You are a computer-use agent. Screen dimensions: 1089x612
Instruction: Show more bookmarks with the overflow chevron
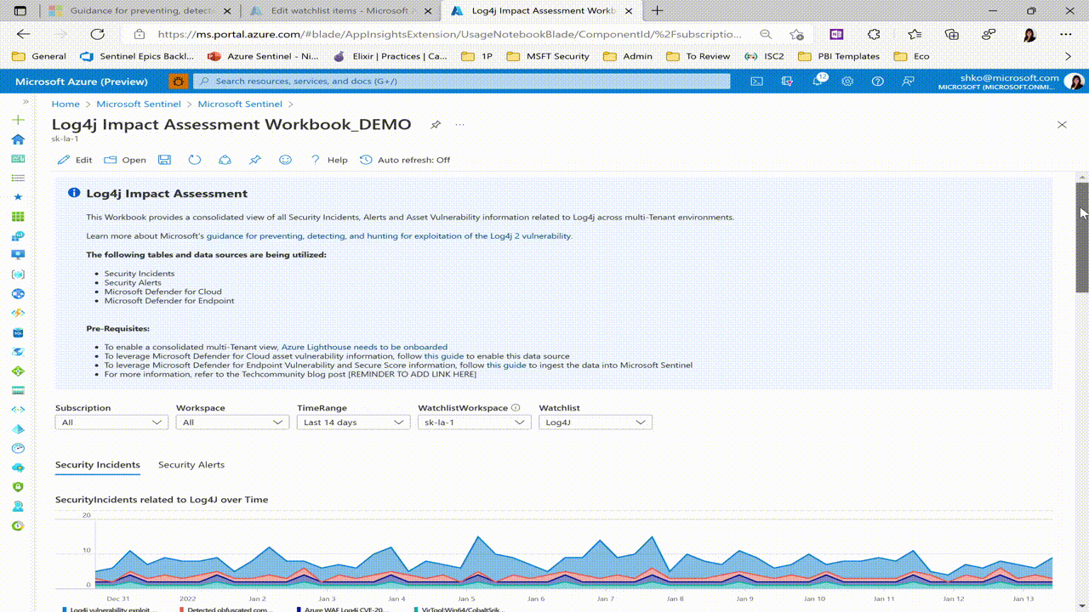[1069, 56]
